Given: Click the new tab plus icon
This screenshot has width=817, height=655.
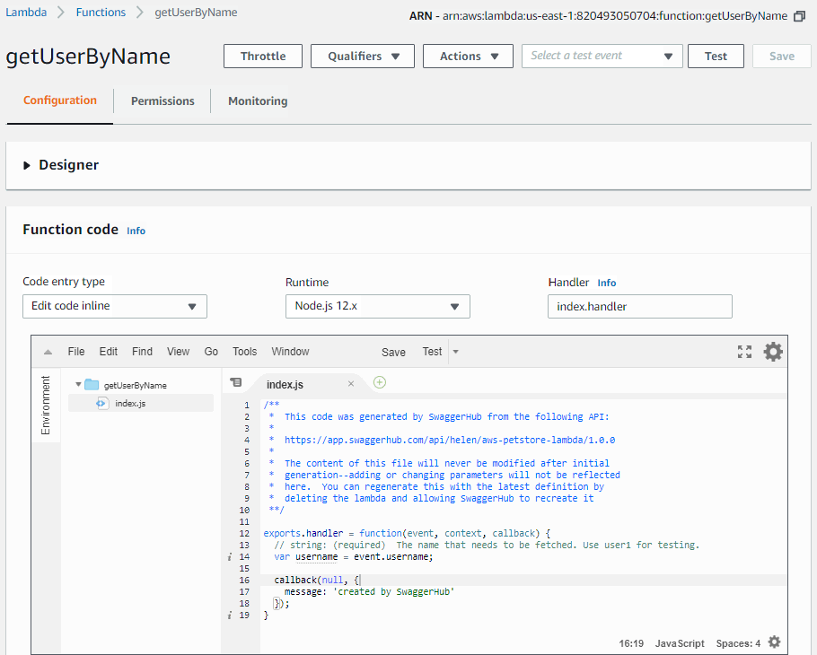Looking at the screenshot, I should [x=379, y=382].
